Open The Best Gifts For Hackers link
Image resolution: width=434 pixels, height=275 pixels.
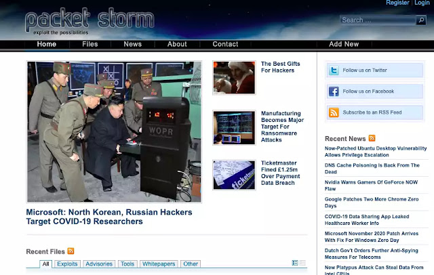pos(280,67)
